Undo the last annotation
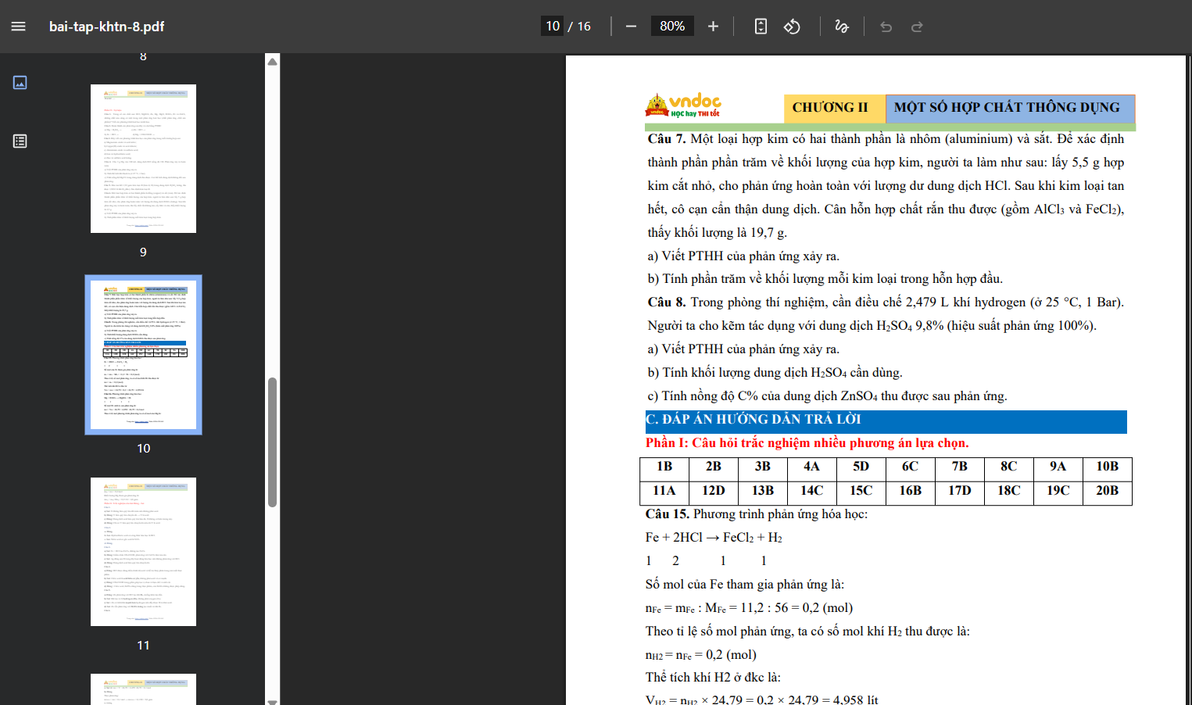 pos(886,27)
